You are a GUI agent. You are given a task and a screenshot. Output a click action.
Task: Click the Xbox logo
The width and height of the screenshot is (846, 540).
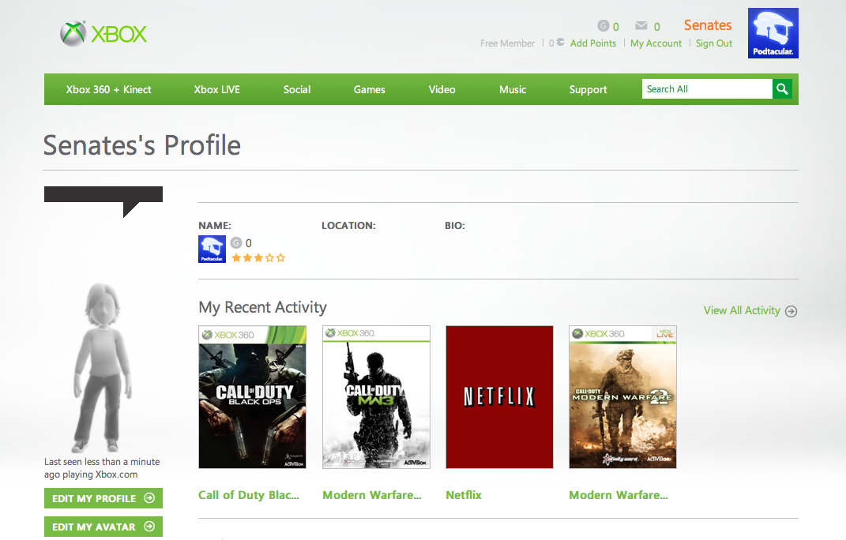[x=103, y=34]
